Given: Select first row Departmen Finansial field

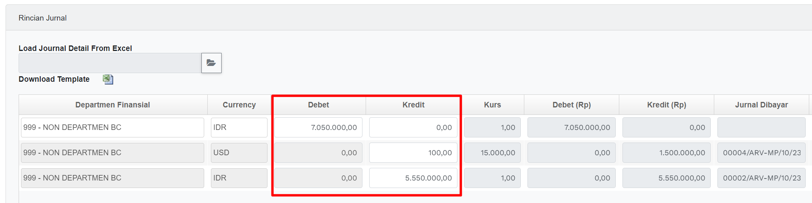Looking at the screenshot, I should [x=112, y=128].
